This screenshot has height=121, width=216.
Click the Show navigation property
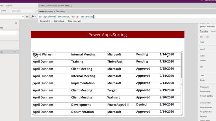click(x=206, y=107)
